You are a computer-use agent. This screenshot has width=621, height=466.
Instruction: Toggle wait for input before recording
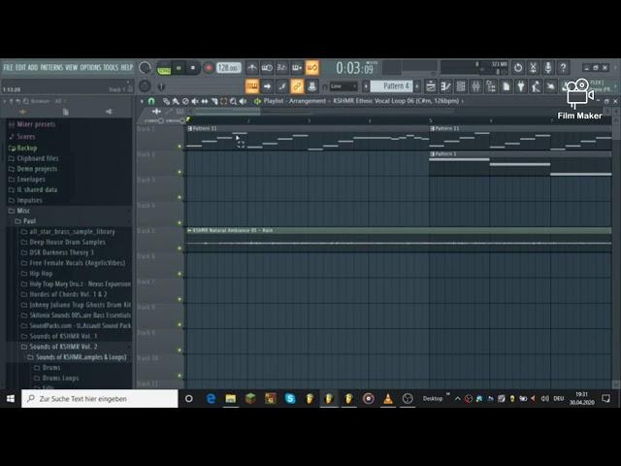(x=267, y=68)
